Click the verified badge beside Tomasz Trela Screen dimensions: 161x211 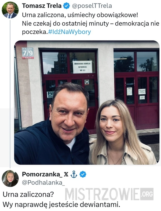[x=67, y=6]
